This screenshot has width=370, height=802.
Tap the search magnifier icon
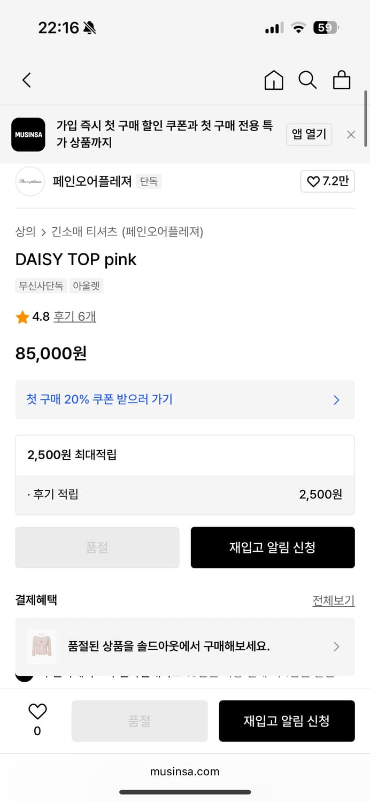[307, 80]
